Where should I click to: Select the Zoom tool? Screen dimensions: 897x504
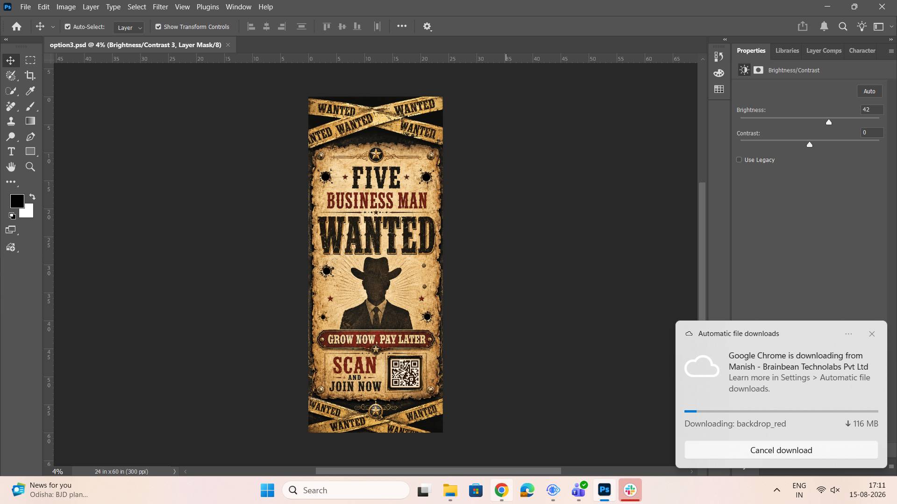tap(30, 167)
